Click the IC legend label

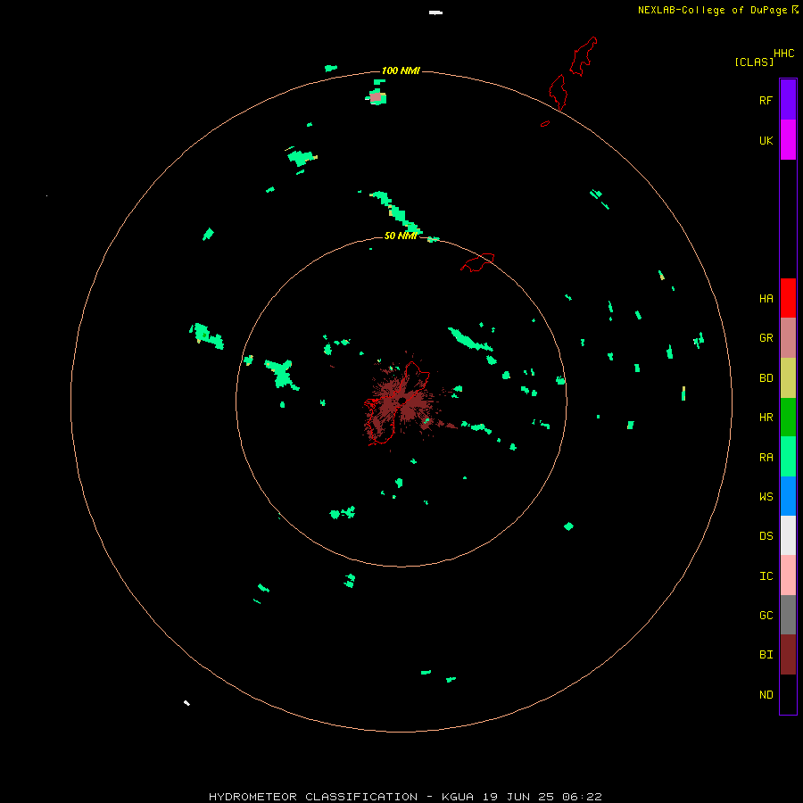coord(766,576)
